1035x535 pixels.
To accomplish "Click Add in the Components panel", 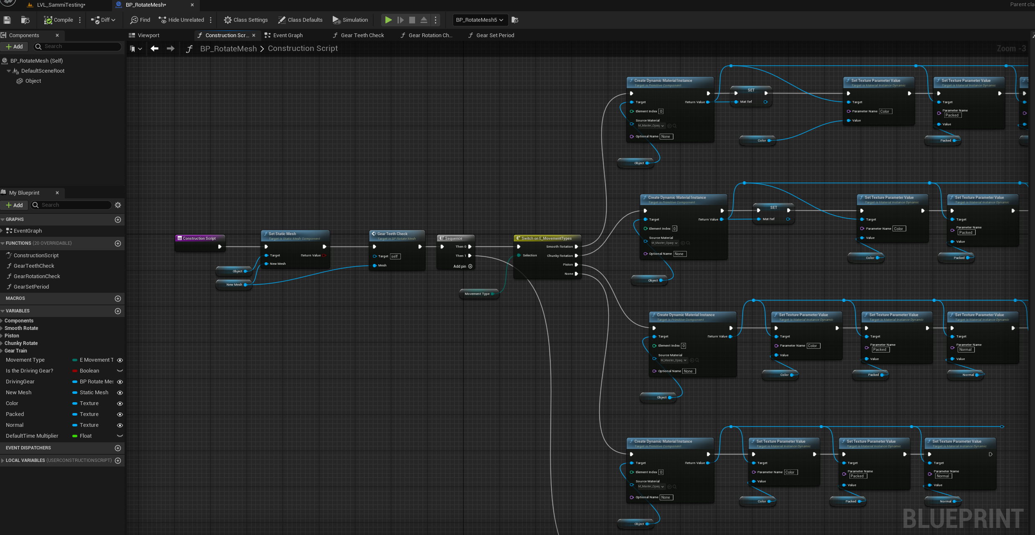I will (14, 46).
